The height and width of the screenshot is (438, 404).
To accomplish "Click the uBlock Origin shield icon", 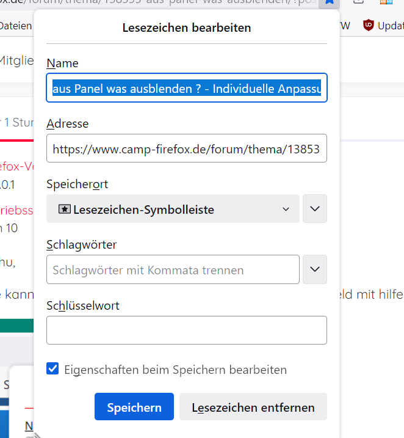I will [368, 26].
